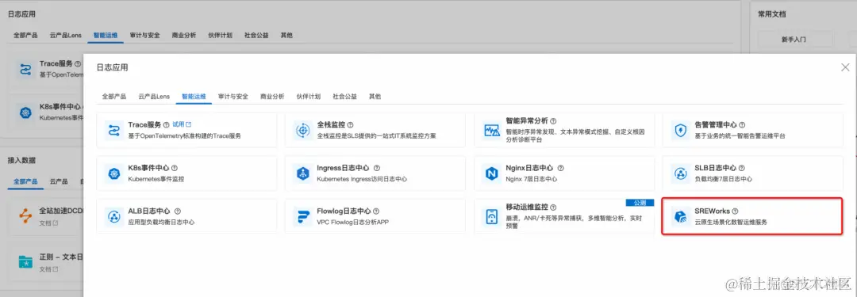Screen dimensions: 857x297
Task: Select 伙伴计划 tab in the dialog
Action: pyautogui.click(x=308, y=97)
